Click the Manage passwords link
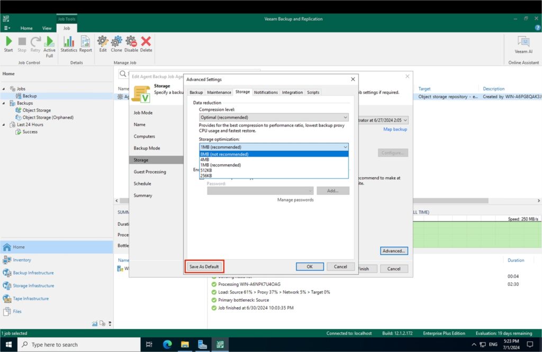The width and height of the screenshot is (542, 352). 295,200
